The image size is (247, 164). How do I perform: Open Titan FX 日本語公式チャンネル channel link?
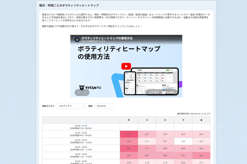[93, 41]
